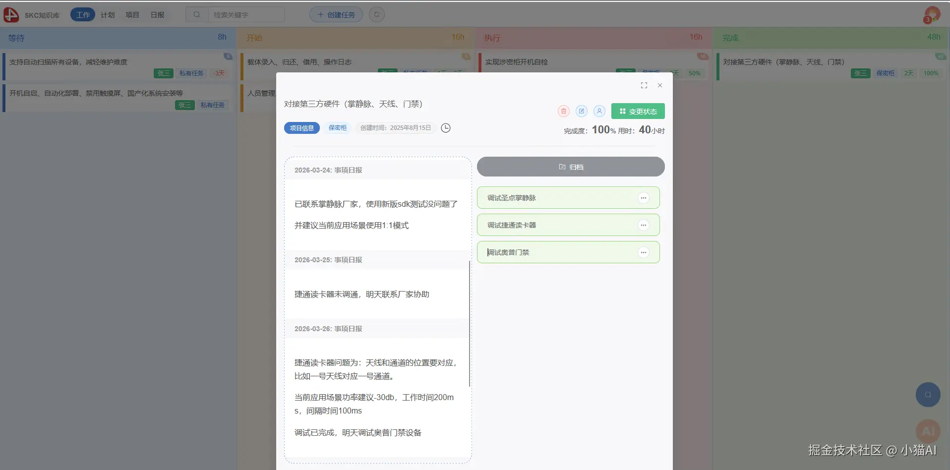Viewport: 950px width, 470px height.
Task: Click the search magnifier icon
Action: point(197,14)
